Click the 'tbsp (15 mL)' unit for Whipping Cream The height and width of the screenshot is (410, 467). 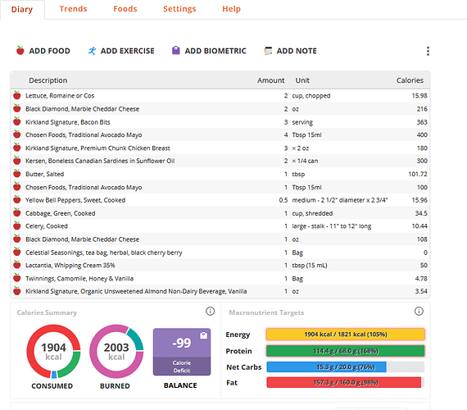pos(310,266)
